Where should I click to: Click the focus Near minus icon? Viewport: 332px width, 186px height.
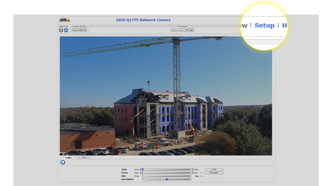click(141, 173)
